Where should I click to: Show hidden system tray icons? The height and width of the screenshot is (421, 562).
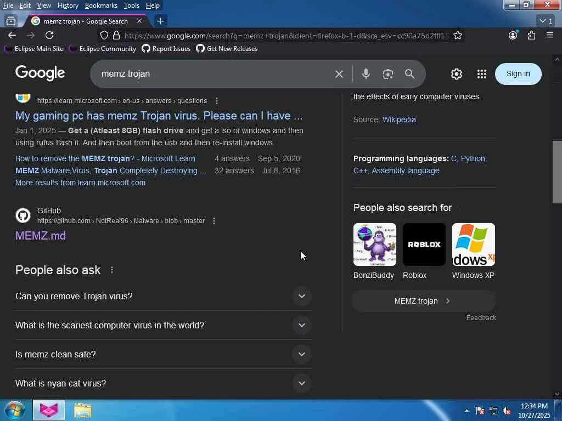467,411
